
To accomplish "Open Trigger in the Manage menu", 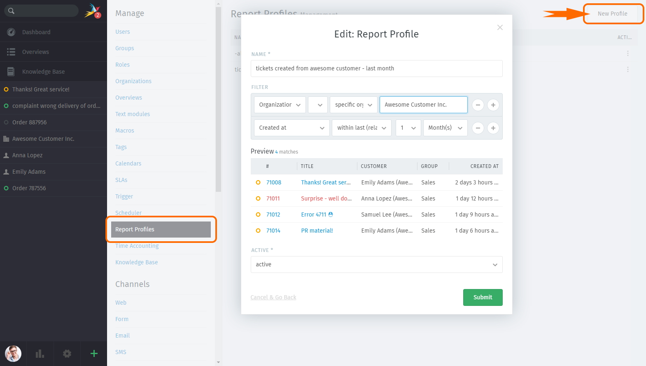I will click(x=124, y=196).
